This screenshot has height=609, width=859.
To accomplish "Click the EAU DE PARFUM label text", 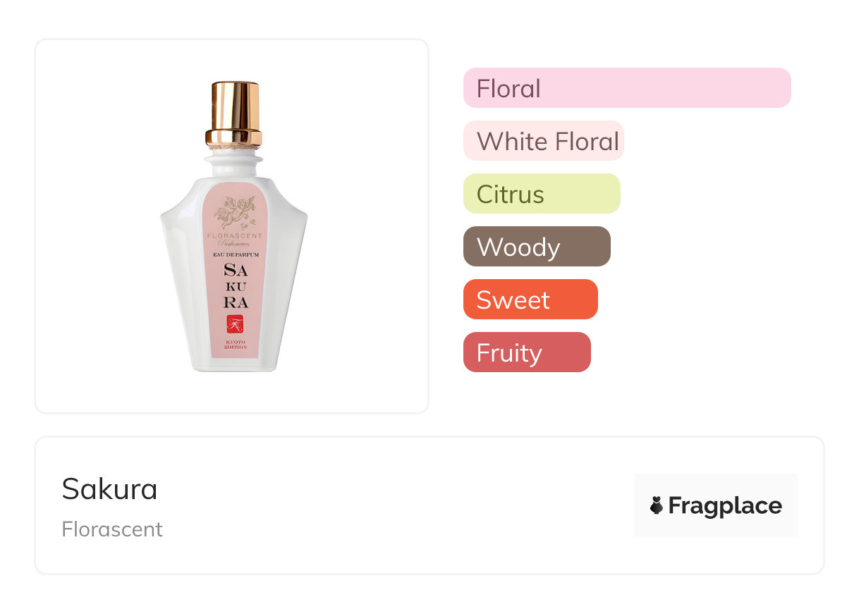I will pyautogui.click(x=235, y=254).
